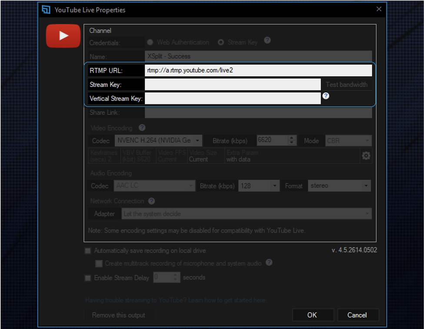
Task: Toggle Enable Stream Delay checkbox
Action: pos(88,278)
